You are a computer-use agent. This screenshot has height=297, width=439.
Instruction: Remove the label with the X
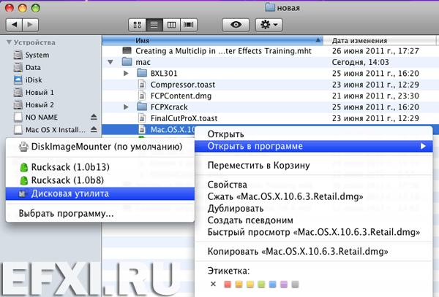[x=213, y=284]
